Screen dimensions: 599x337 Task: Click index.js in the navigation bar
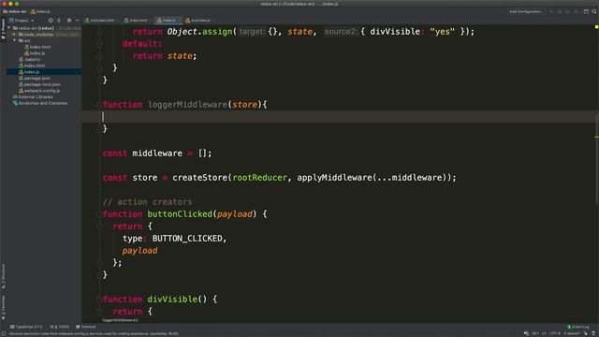point(40,11)
